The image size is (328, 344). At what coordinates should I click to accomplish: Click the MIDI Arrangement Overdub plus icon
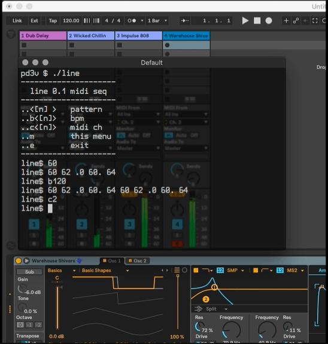point(286,21)
